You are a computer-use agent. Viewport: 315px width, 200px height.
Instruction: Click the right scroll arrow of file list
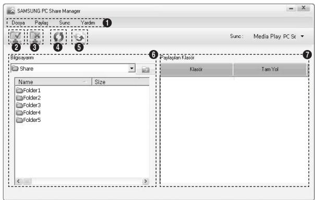pos(146,181)
